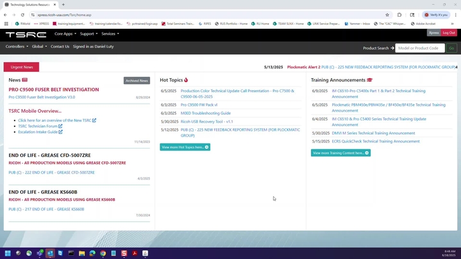Open Google Chrome from the taskbar

point(103,253)
